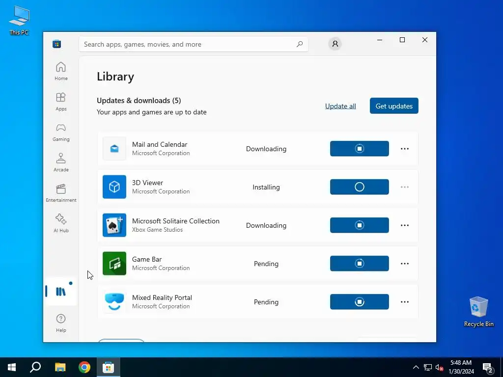This screenshot has height=377, width=503.
Task: Click the taskbar clock and date
Action: coord(461,367)
